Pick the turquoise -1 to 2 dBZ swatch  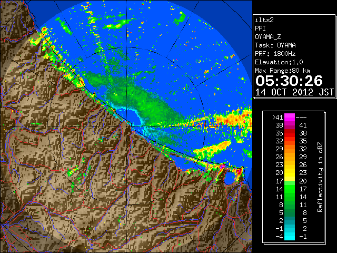290,228
